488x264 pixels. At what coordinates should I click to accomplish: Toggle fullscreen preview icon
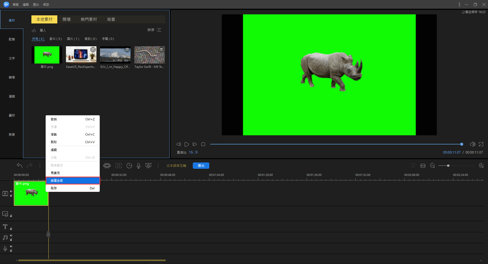click(481, 144)
